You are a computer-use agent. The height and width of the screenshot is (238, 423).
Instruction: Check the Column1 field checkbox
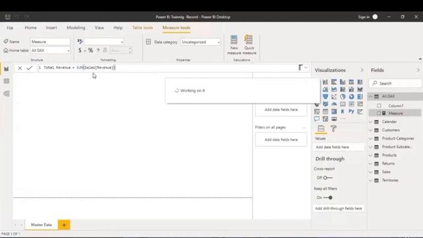click(379, 106)
